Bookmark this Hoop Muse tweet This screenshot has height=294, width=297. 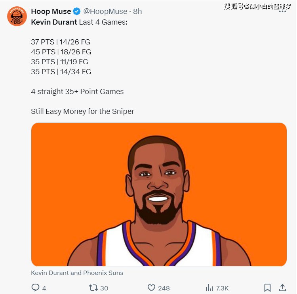[268, 288]
